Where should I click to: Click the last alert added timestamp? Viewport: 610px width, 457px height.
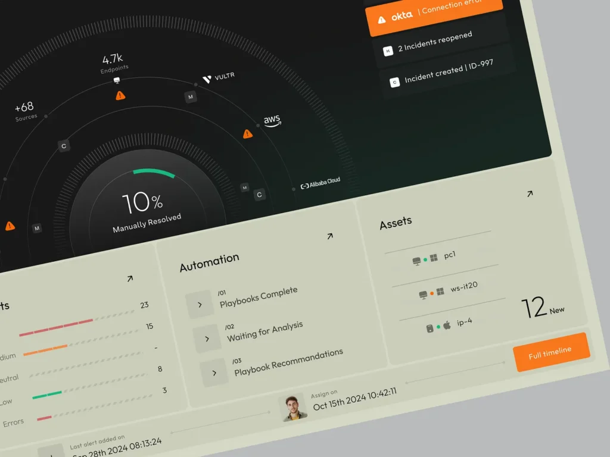117,449
